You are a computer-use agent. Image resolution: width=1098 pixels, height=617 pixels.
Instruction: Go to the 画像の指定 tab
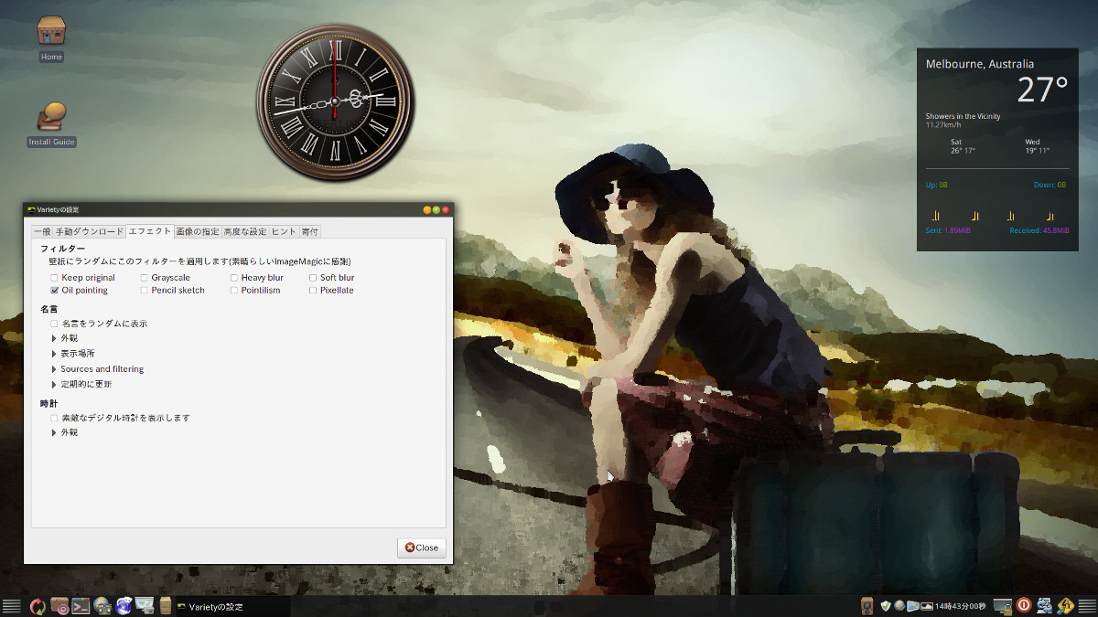[x=198, y=232]
